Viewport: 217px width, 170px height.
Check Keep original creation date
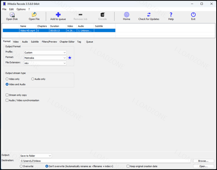[x=128, y=166]
